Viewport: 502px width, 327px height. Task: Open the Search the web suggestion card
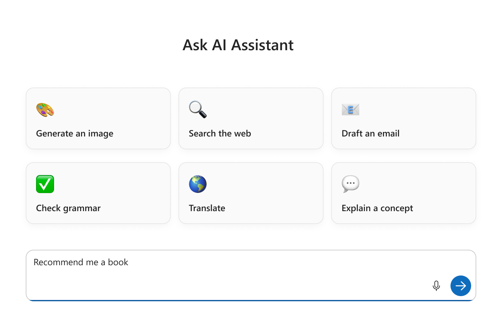coord(251,118)
